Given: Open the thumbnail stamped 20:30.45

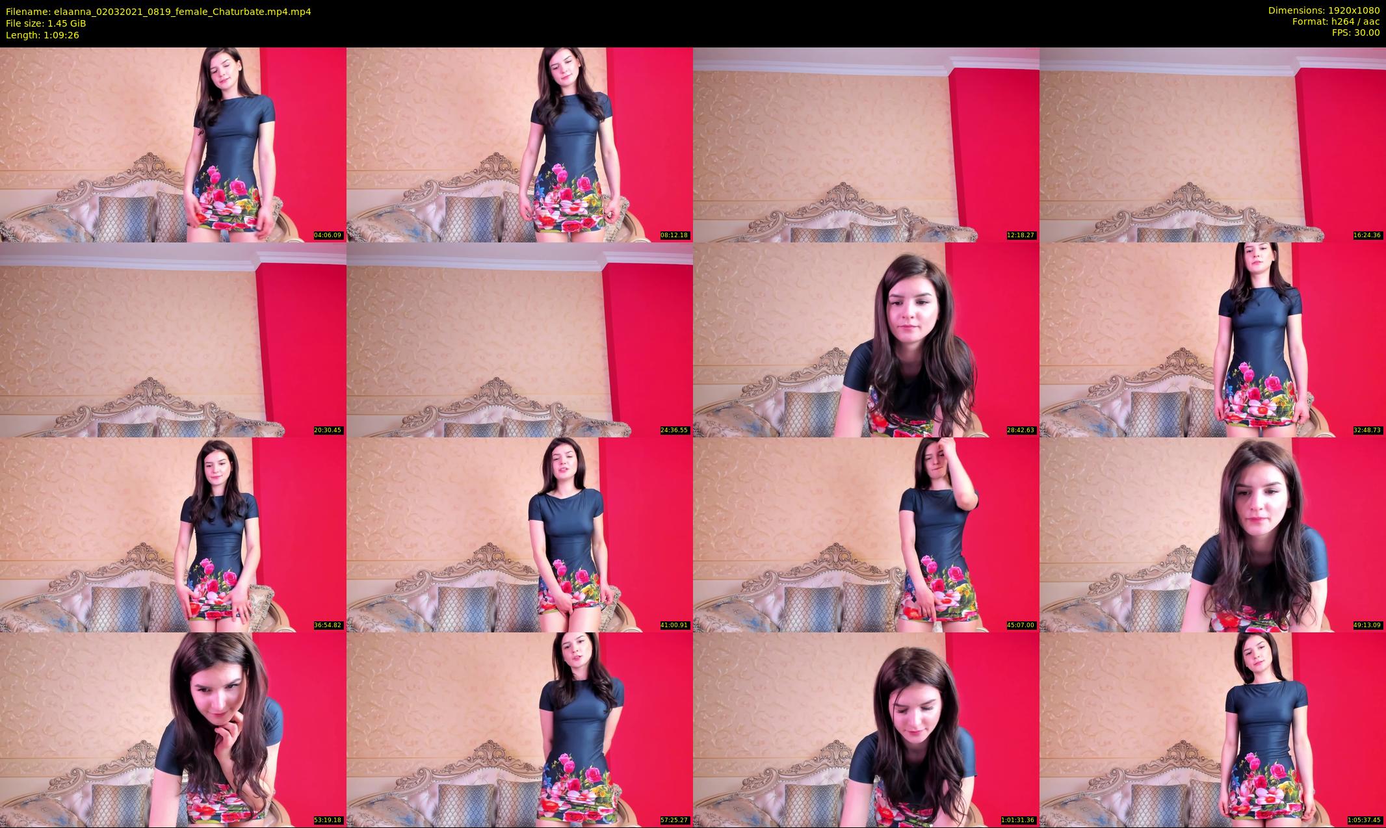Looking at the screenshot, I should 173,339.
